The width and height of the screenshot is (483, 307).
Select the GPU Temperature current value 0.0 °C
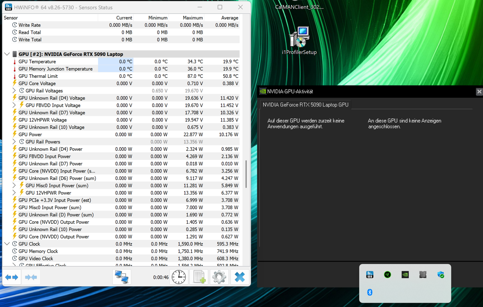(x=125, y=62)
